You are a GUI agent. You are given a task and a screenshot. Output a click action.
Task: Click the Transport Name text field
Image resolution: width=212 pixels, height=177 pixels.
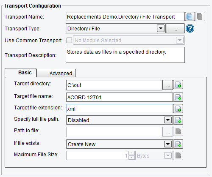(x=125, y=16)
